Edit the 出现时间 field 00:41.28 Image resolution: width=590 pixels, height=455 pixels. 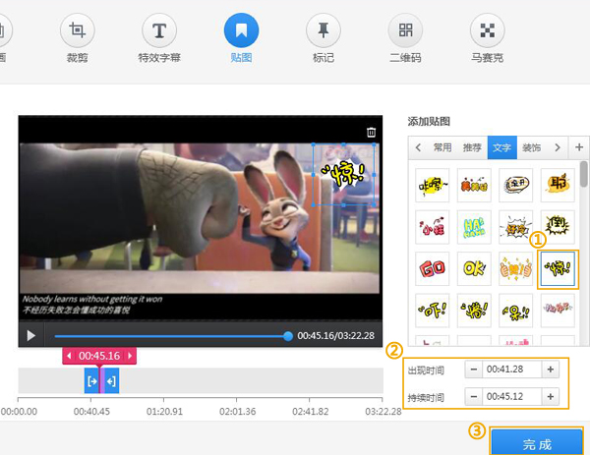click(512, 370)
